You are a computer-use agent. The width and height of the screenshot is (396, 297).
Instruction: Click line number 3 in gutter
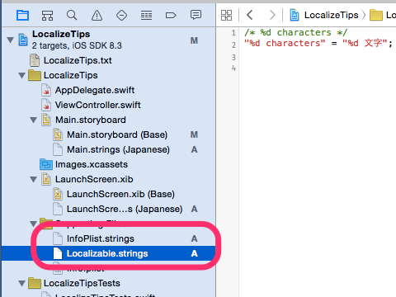[233, 57]
